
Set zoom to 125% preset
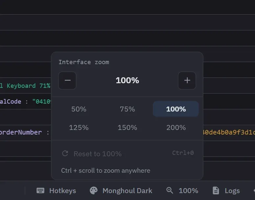click(x=79, y=128)
